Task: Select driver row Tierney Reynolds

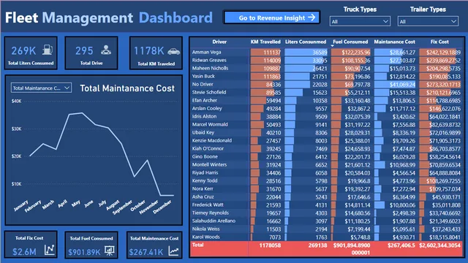Action: tap(326, 213)
